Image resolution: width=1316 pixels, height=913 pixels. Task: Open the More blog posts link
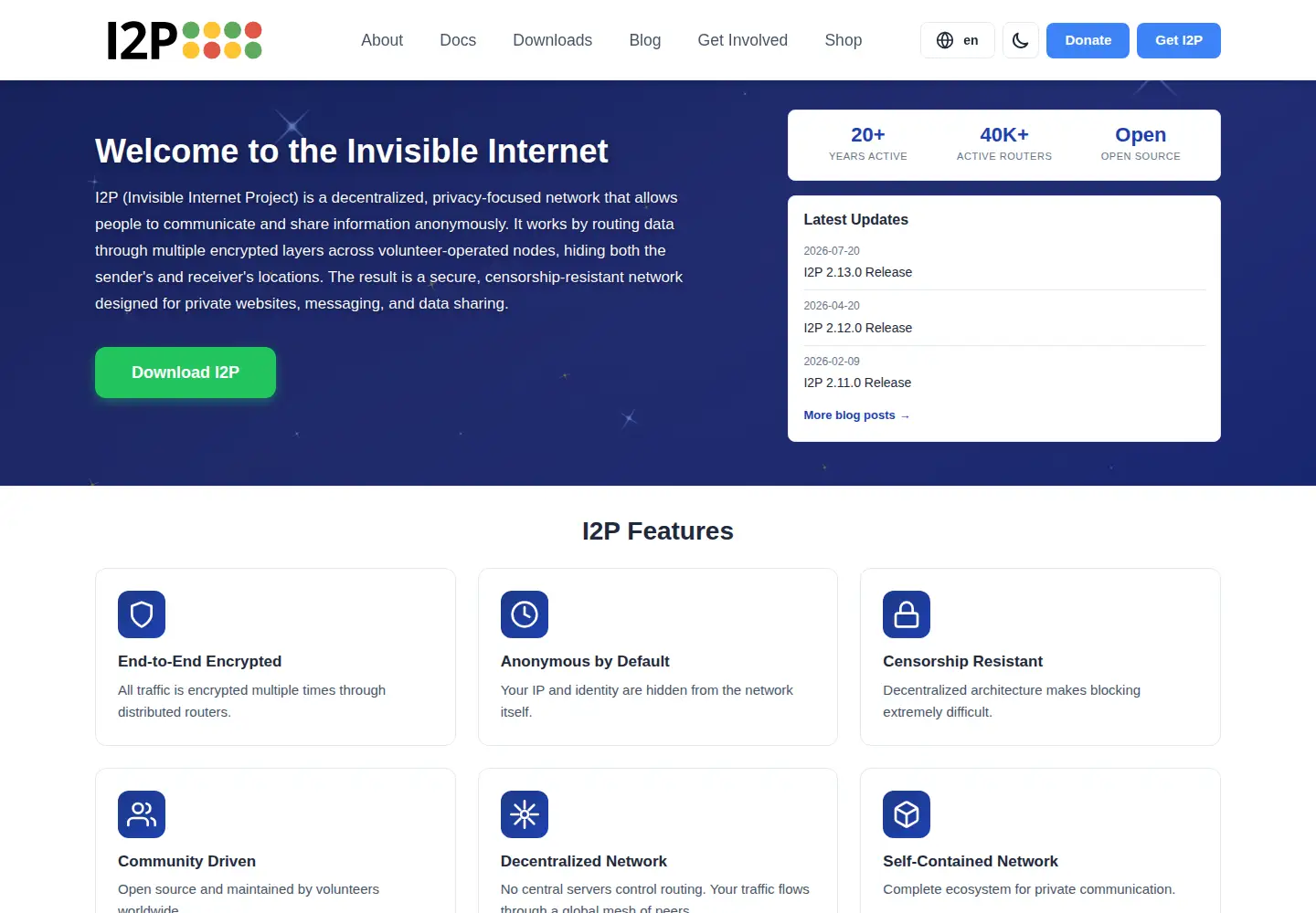856,415
